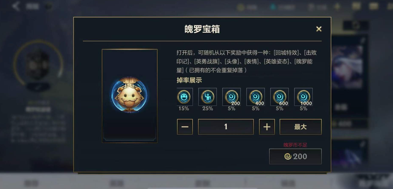The image size is (393, 189).
Task: Click the quantity field showing 1
Action: click(x=226, y=127)
